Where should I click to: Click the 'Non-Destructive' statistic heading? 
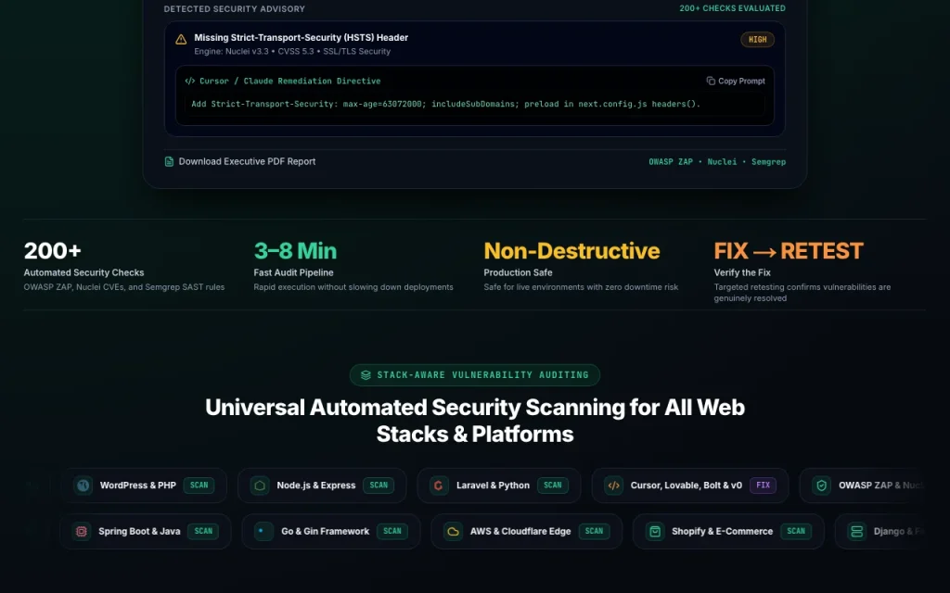(x=571, y=251)
